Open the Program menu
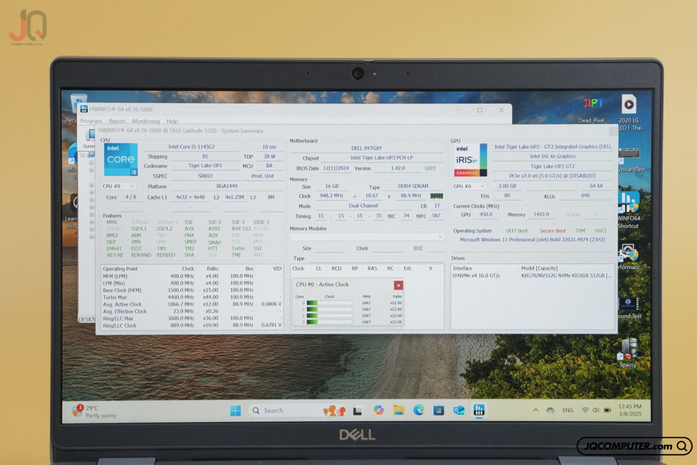Viewport: 697px width, 465px height. [x=91, y=121]
